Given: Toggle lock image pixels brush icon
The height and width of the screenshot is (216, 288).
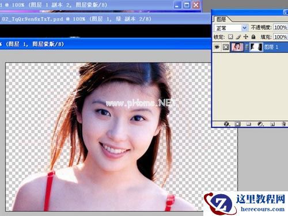Looking at the screenshot, I should point(238,37).
